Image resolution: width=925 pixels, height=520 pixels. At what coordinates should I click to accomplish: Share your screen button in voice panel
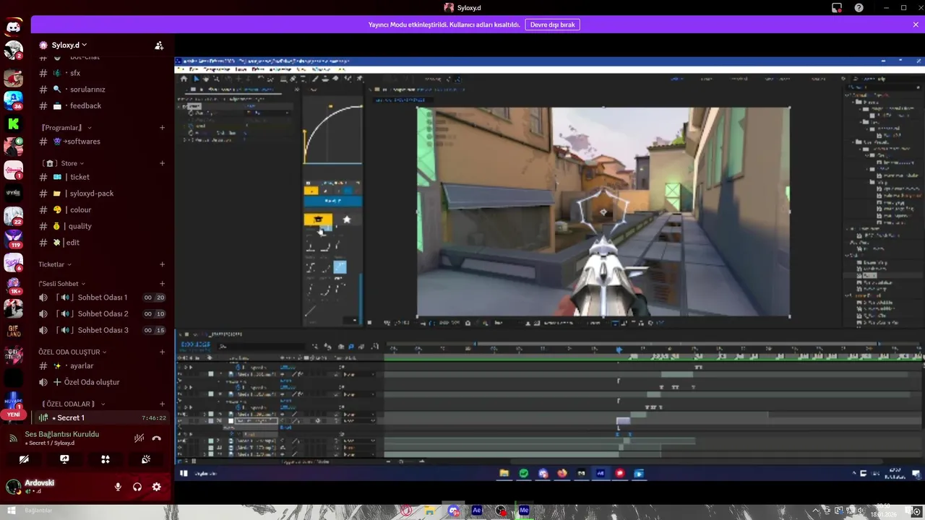pos(64,459)
